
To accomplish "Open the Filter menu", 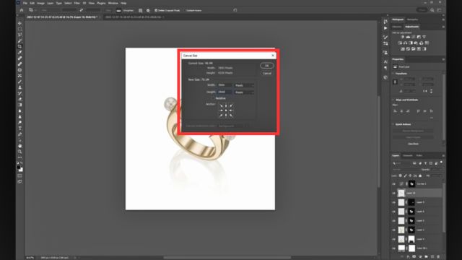I will (x=77, y=3).
